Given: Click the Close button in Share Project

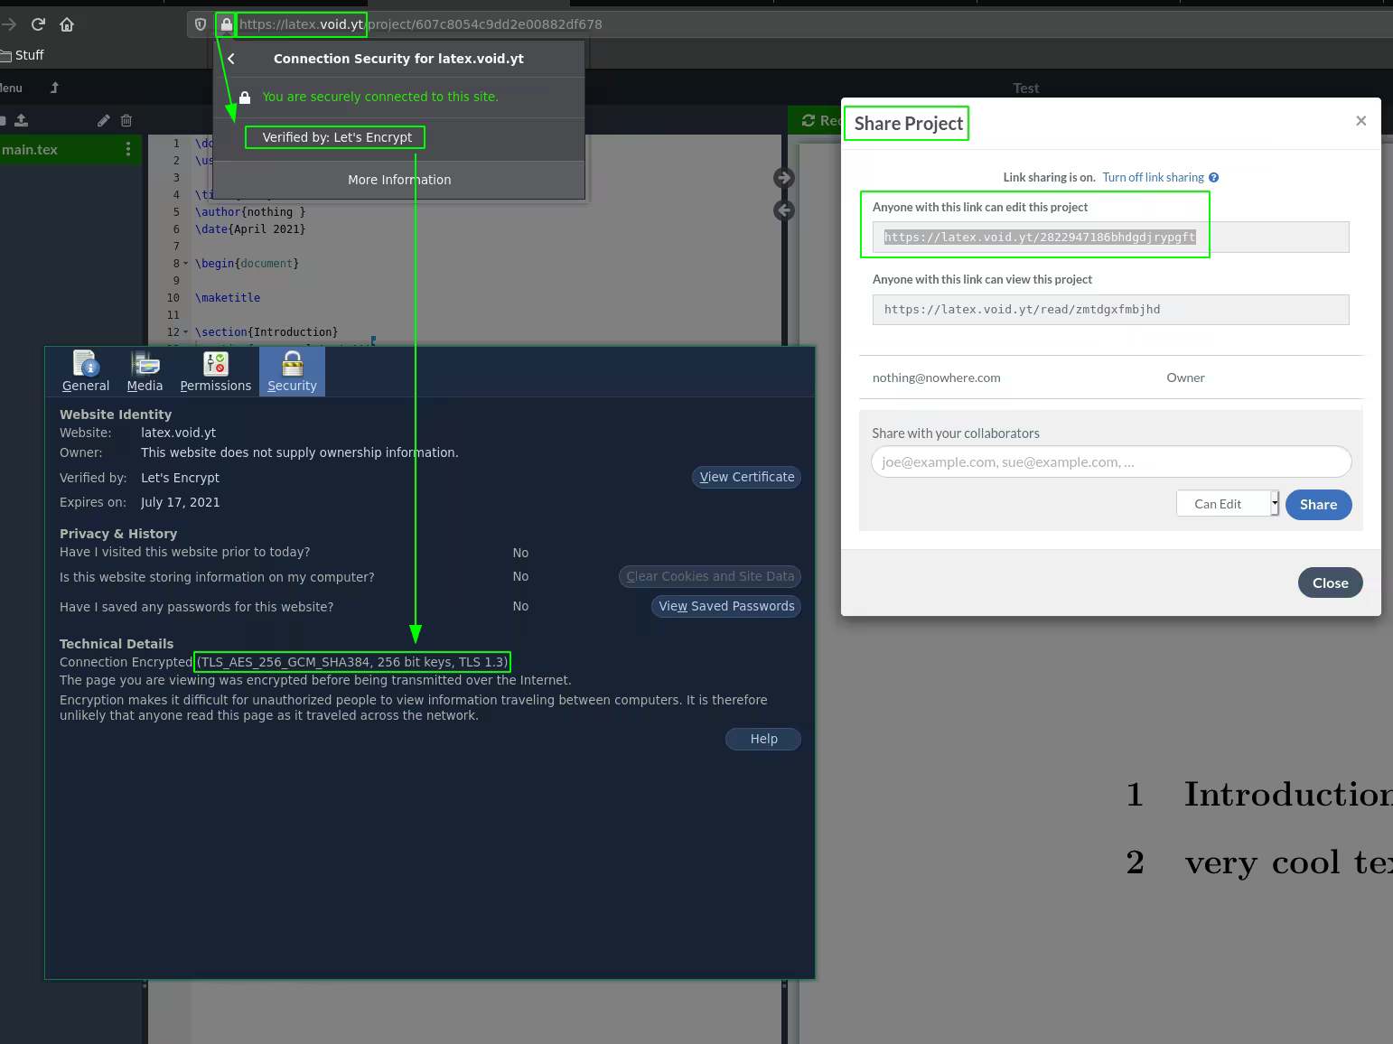Looking at the screenshot, I should tap(1330, 583).
